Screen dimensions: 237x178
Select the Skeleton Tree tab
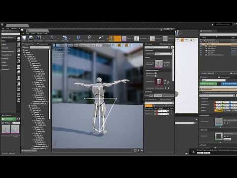click(x=29, y=44)
